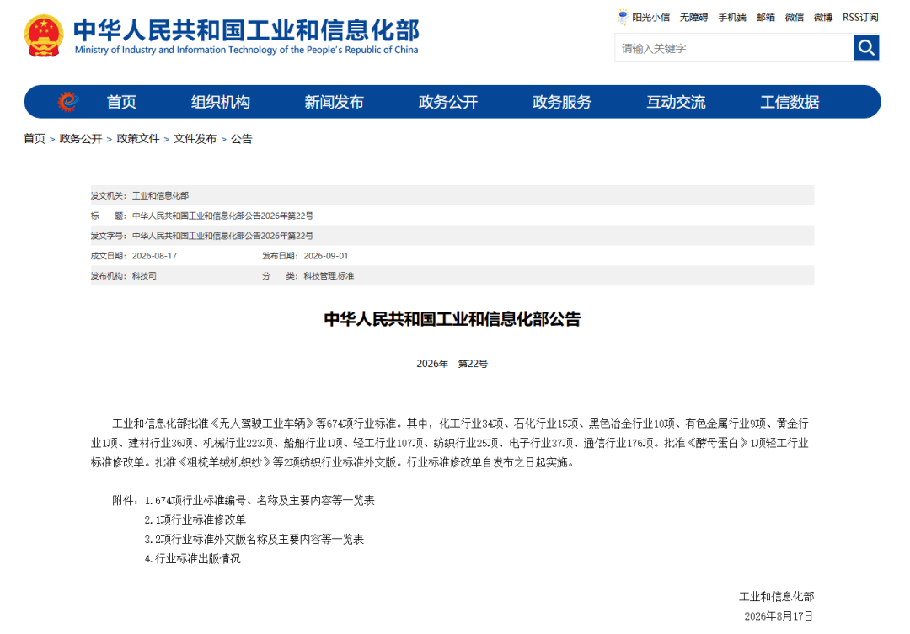Viewport: 910px width, 634px height.
Task: Open the 政务公开 nav menu
Action: [x=448, y=102]
